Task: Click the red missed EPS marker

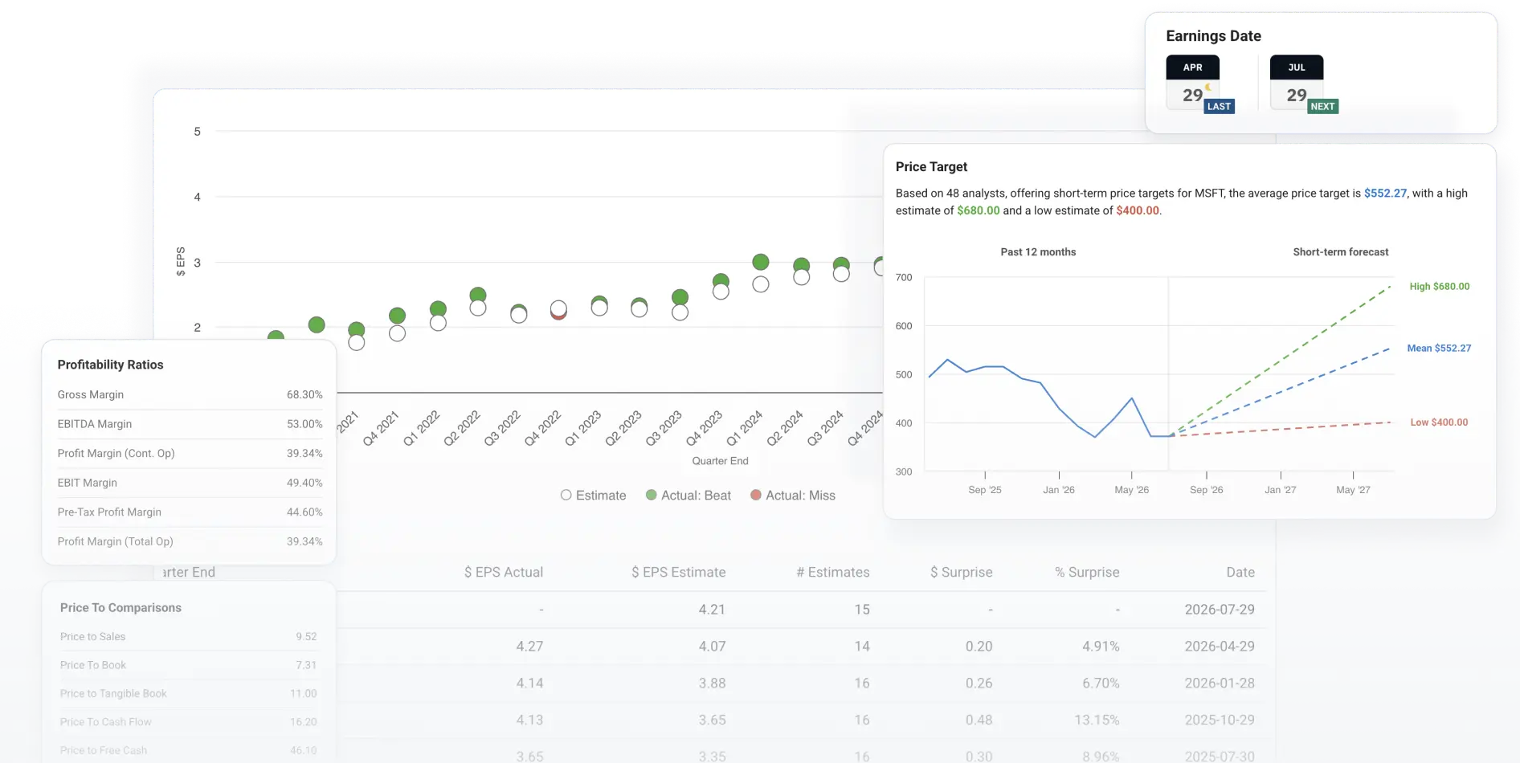Action: click(x=558, y=314)
